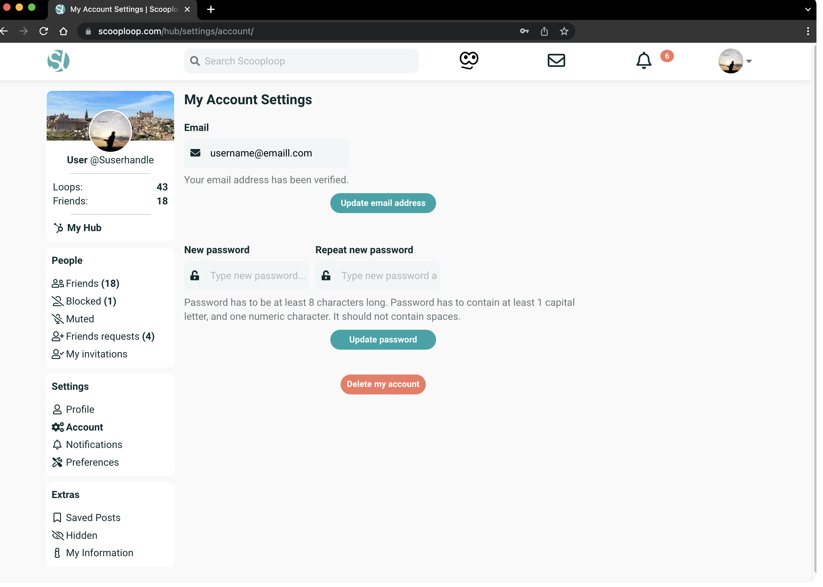Click the search magnifier icon
Viewport: 823px width, 587px height.
point(195,61)
